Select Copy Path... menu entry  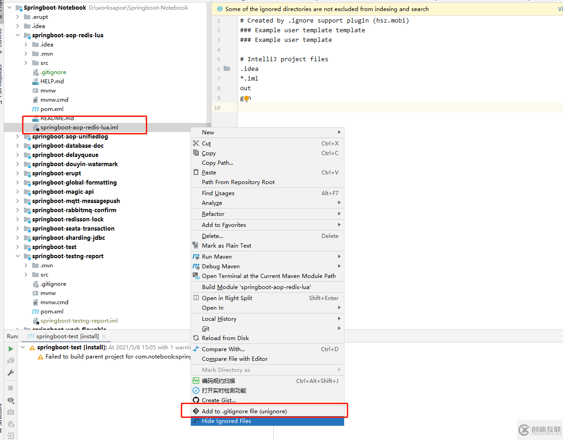(267, 163)
